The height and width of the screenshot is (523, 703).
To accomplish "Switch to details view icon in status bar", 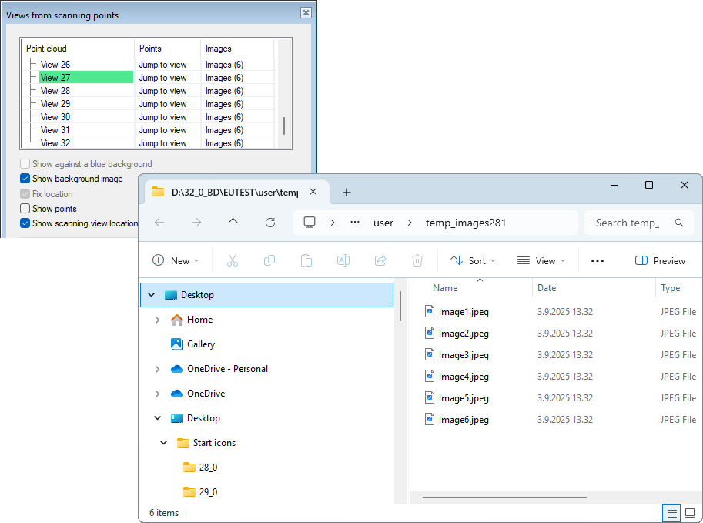I will coord(671,513).
